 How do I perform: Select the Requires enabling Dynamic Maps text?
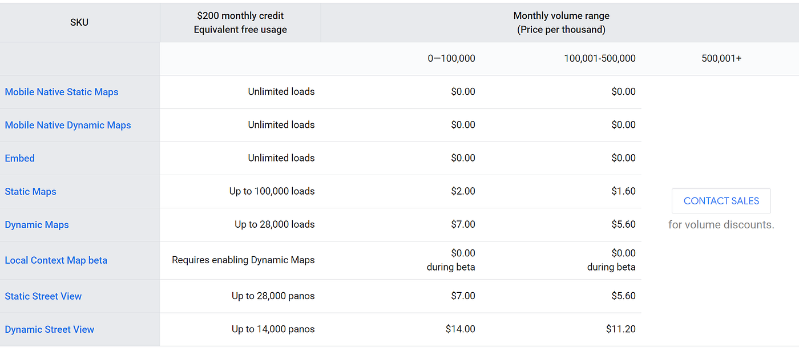tap(243, 260)
